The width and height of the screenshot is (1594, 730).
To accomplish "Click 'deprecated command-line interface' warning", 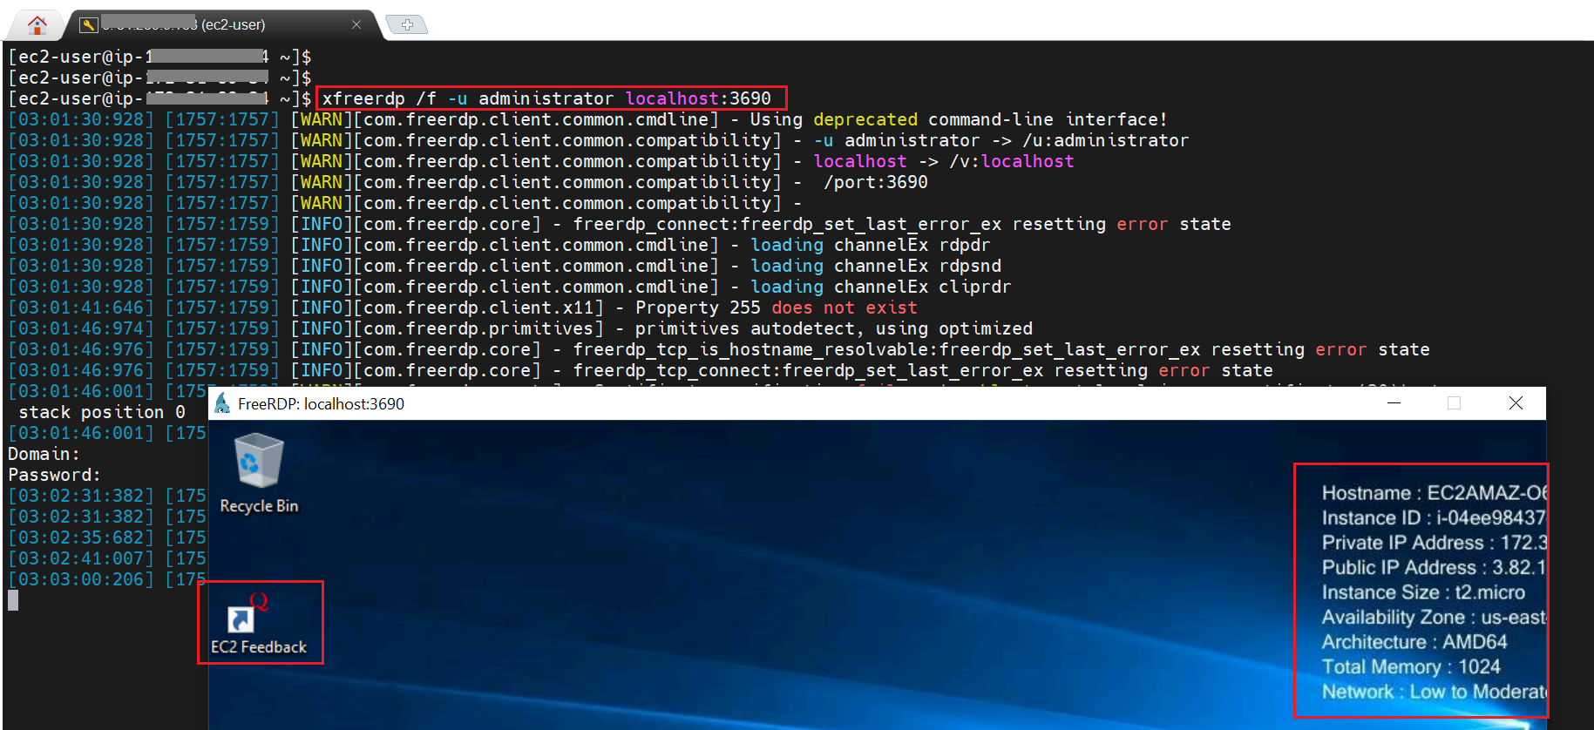I will tap(990, 119).
